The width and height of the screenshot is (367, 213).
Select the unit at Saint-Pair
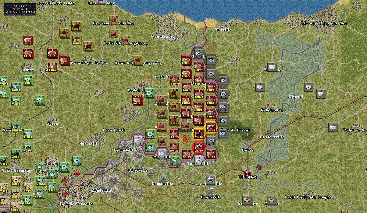248,201
